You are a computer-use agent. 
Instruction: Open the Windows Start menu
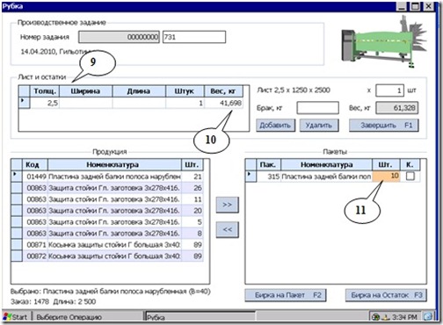[16, 317]
